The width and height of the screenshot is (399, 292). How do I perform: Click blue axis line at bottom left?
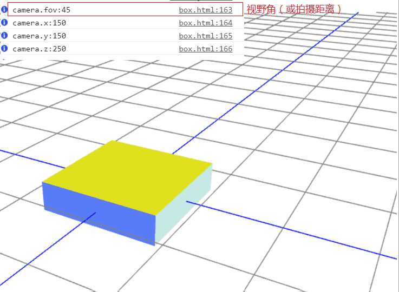click(48, 249)
